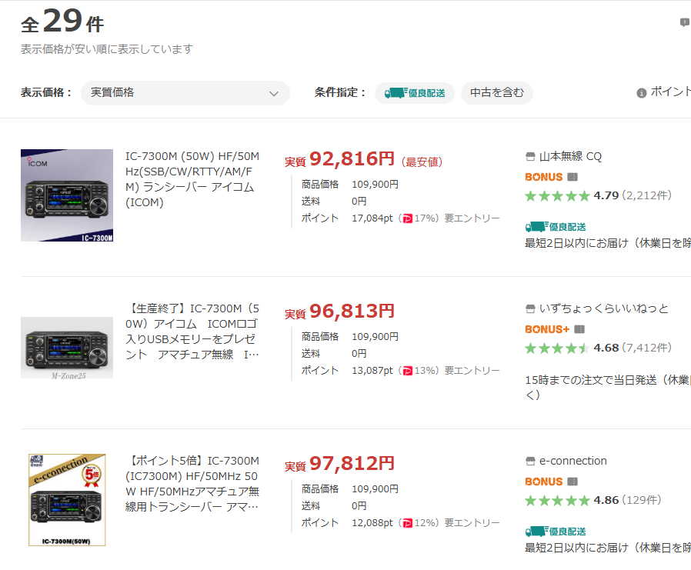Click the BONUS+ badge under いずちょっくらいいねっと

pyautogui.click(x=547, y=329)
